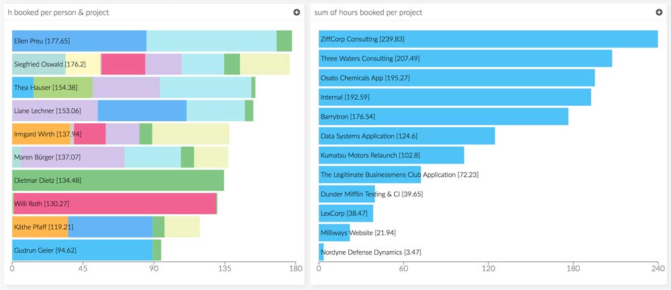671x290 pixels.
Task: Click plus icon on hours per project panel
Action: click(x=659, y=12)
